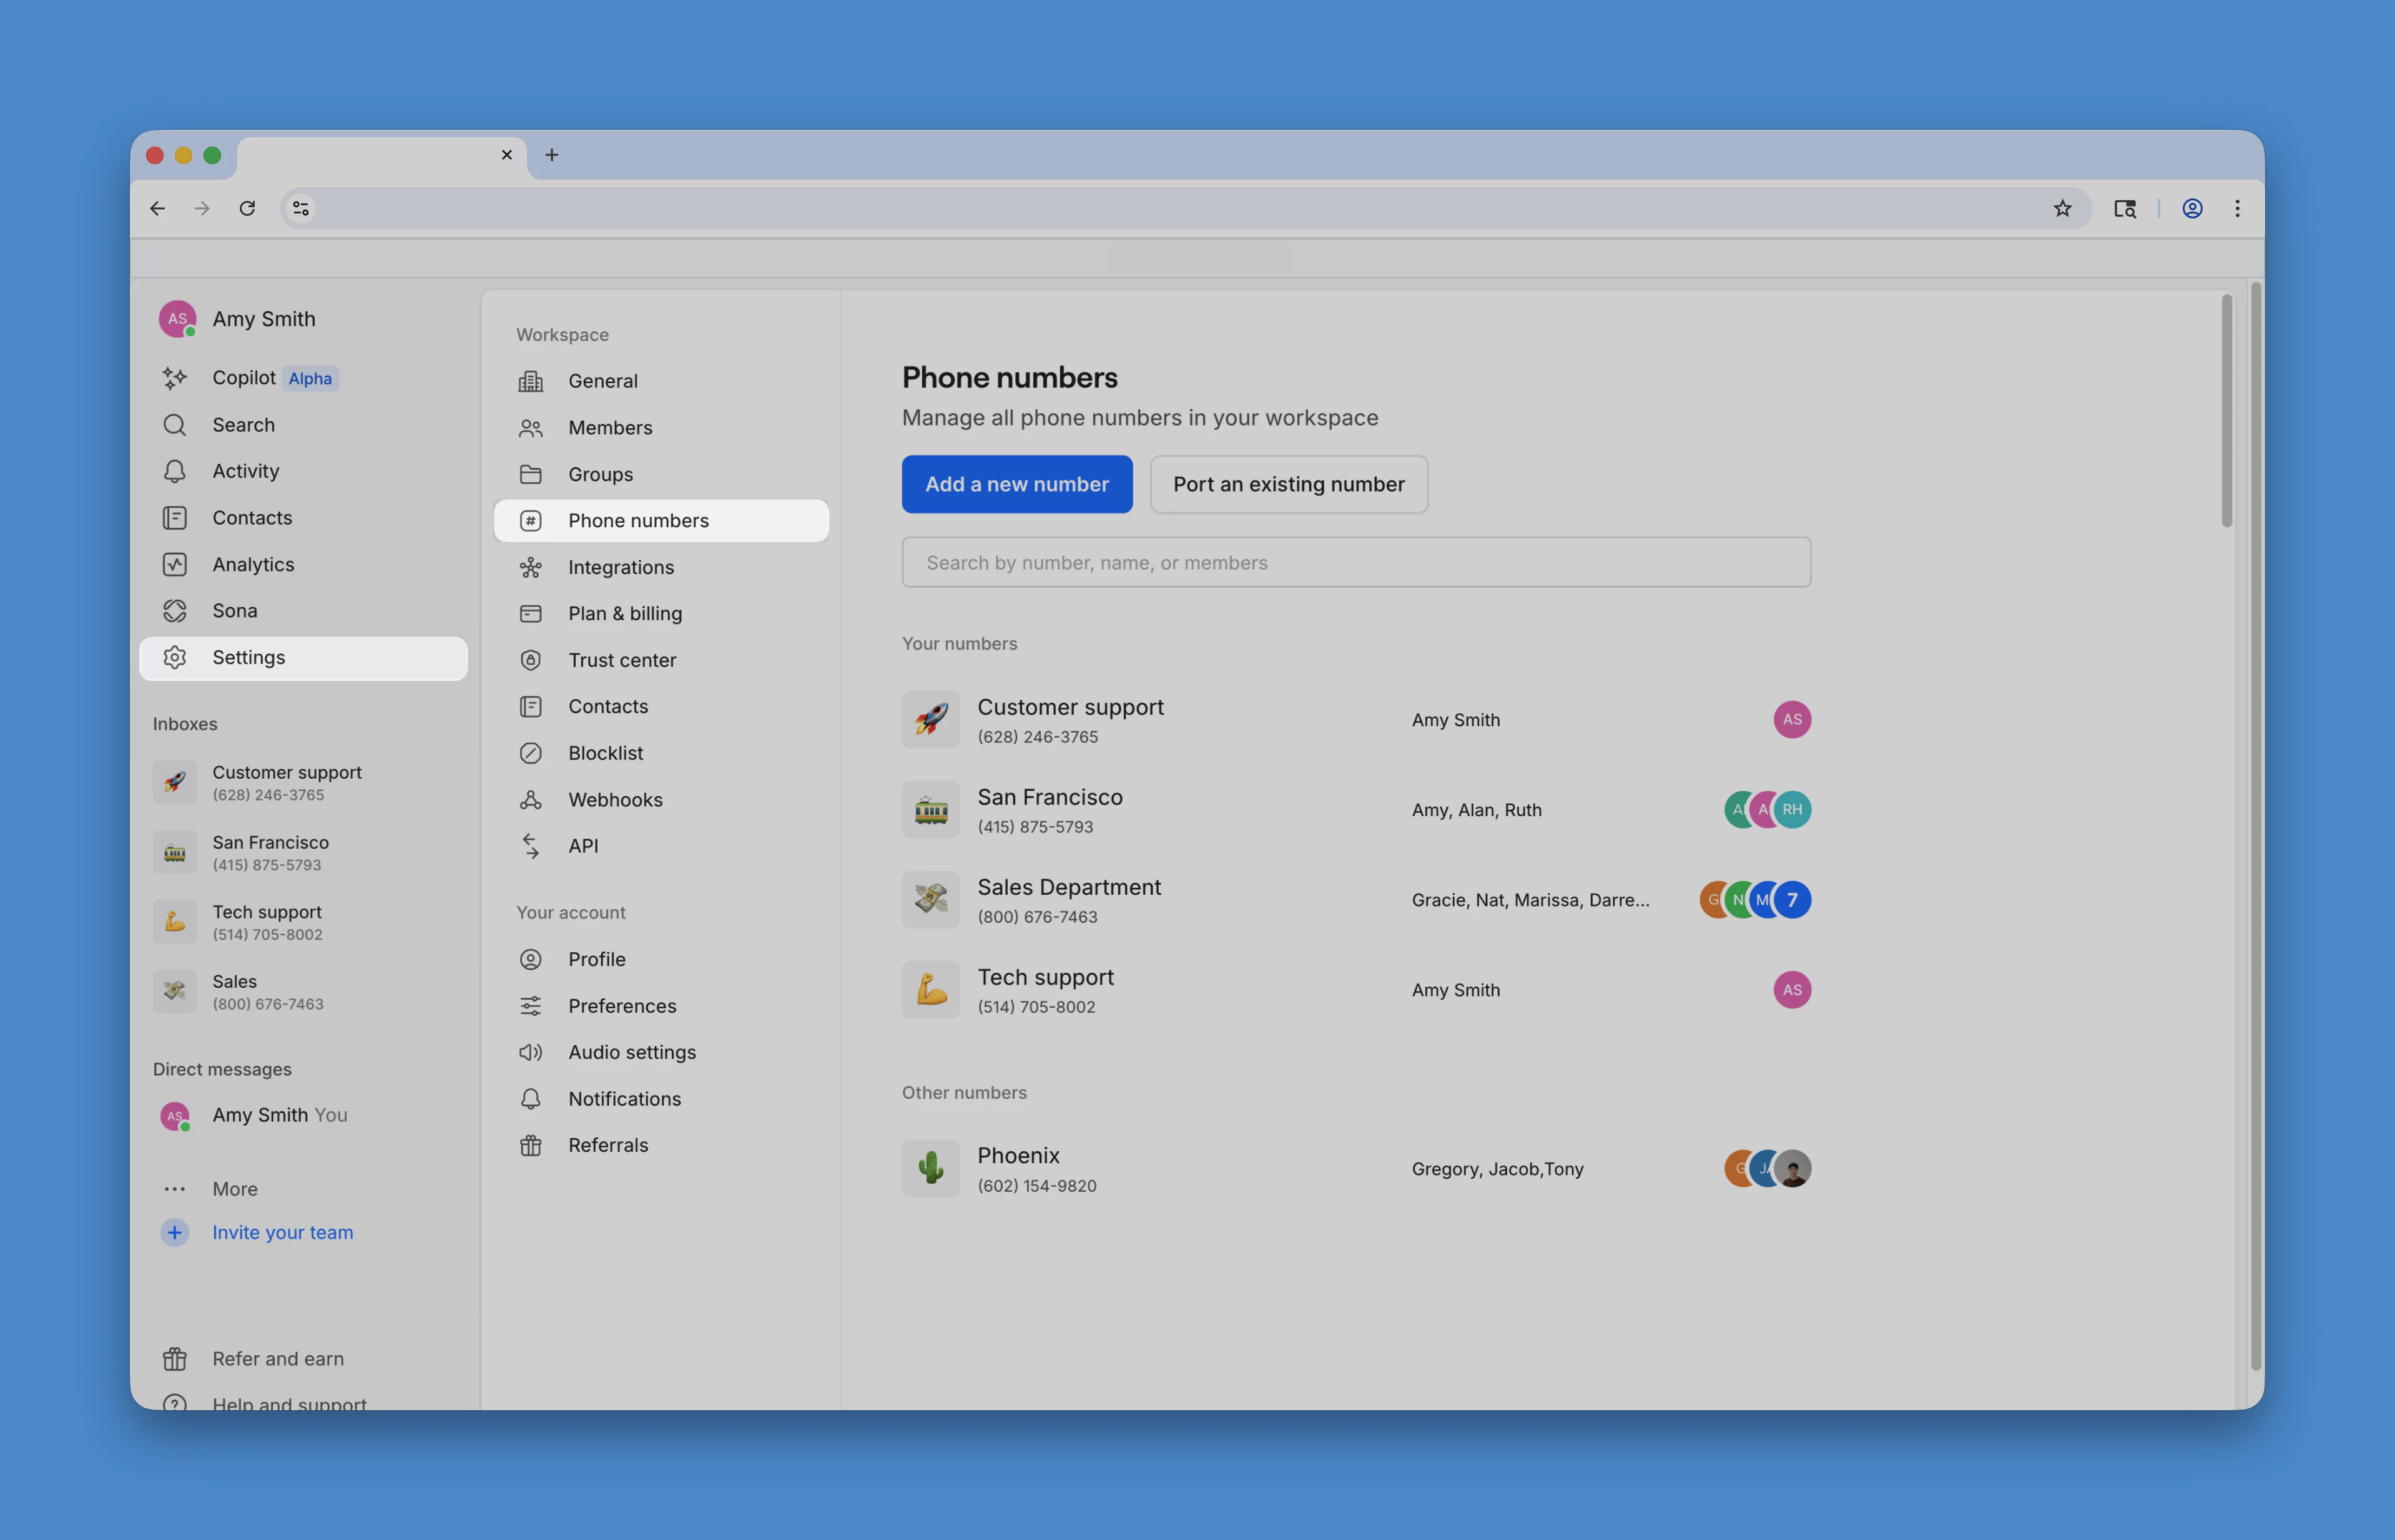This screenshot has height=1540, width=2395.
Task: Open Trust center settings
Action: tap(661, 660)
